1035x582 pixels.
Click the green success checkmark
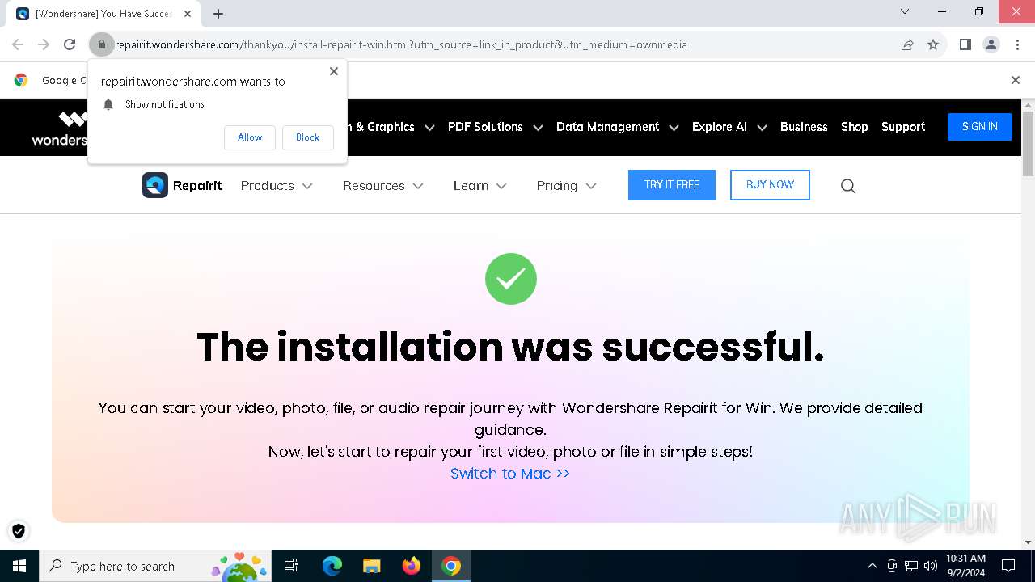[x=511, y=279]
